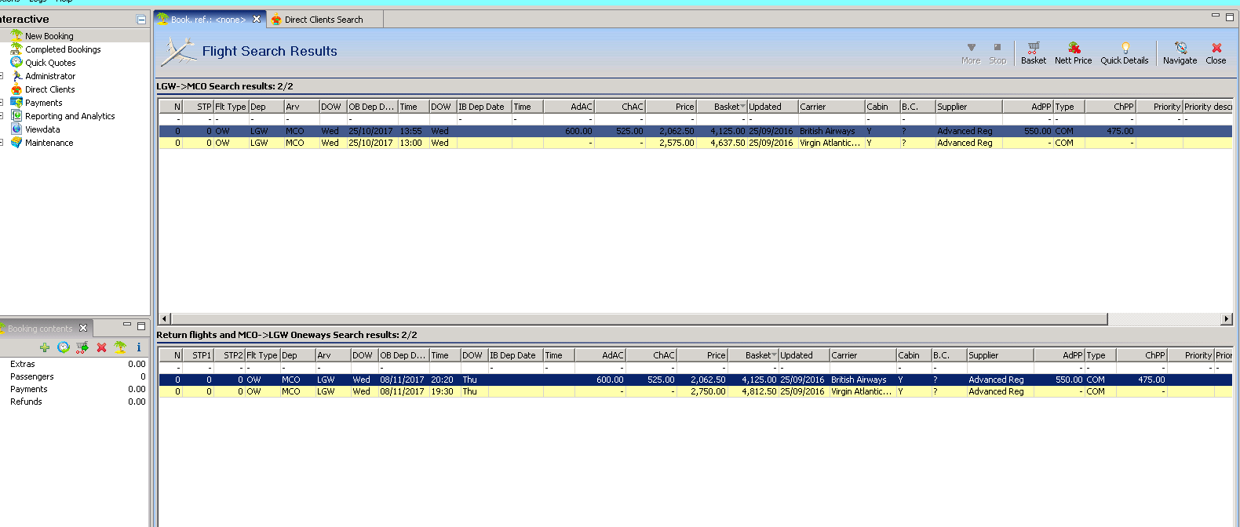Click Supplier column header in return flights results

(x=1000, y=355)
